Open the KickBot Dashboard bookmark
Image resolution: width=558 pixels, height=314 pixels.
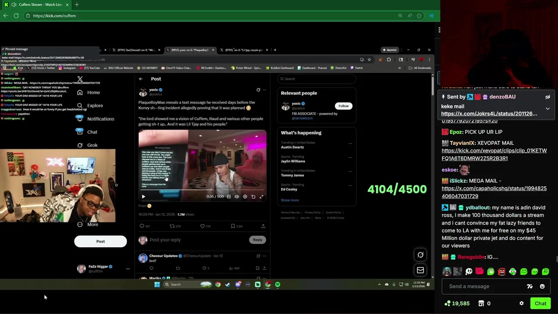point(279,68)
